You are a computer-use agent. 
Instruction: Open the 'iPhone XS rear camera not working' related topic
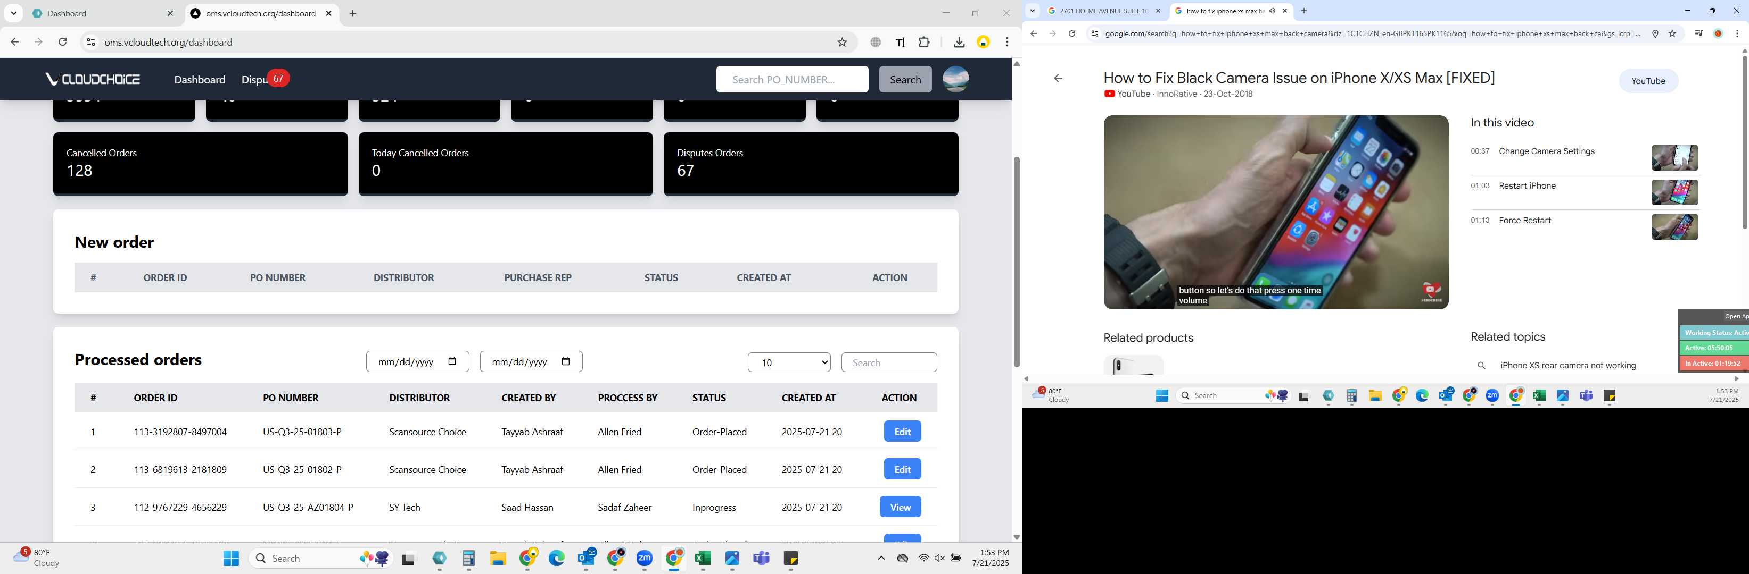point(1567,366)
